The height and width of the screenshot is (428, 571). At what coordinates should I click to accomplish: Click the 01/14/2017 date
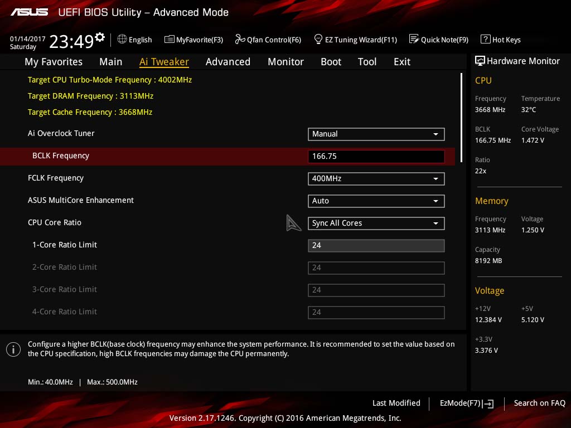coord(28,38)
